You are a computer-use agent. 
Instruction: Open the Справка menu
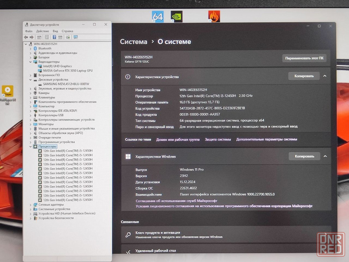click(x=67, y=31)
